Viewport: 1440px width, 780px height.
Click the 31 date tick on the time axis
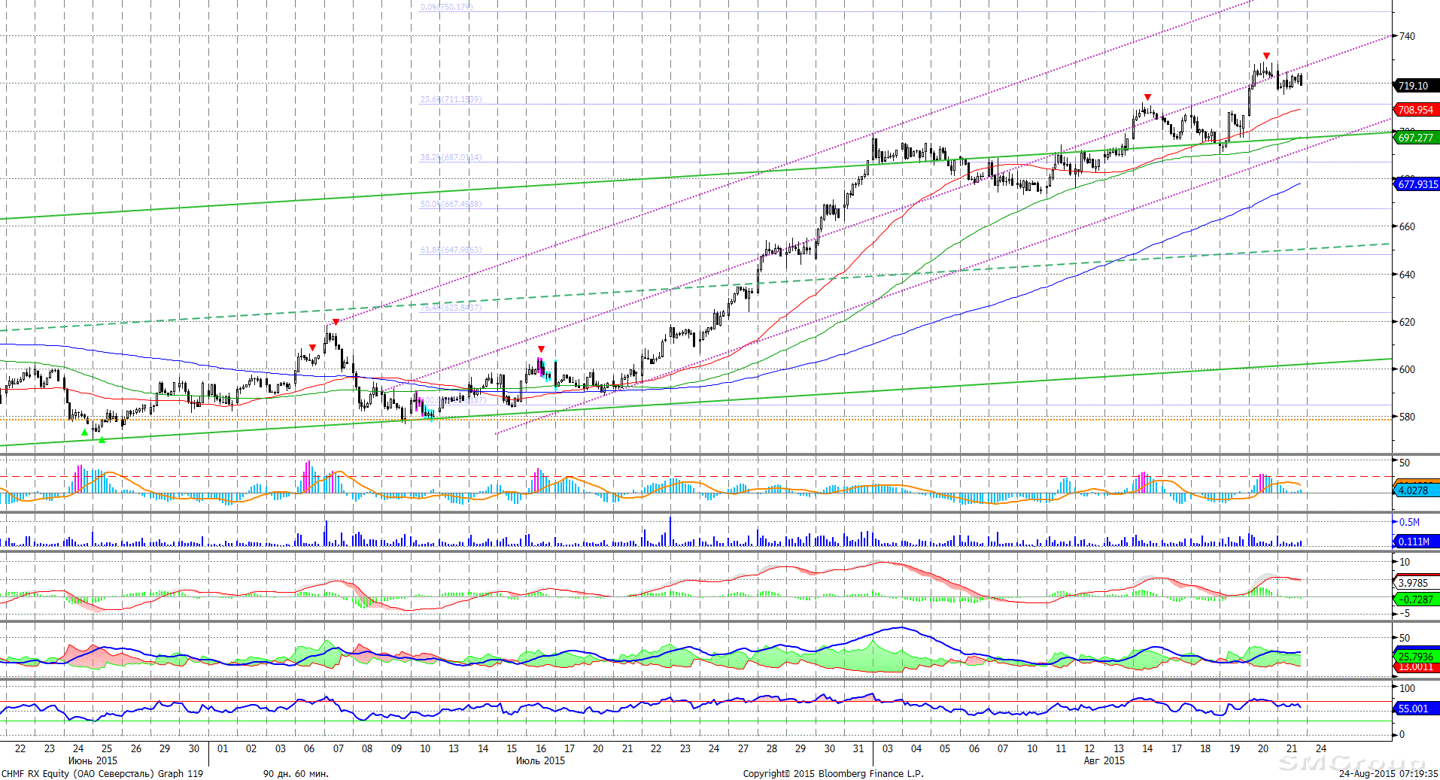coord(858,748)
